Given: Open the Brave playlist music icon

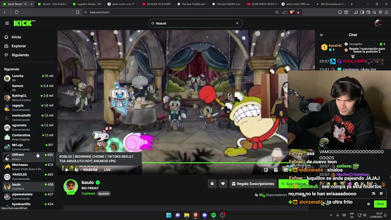Looking at the screenshot, I should tap(356, 12).
